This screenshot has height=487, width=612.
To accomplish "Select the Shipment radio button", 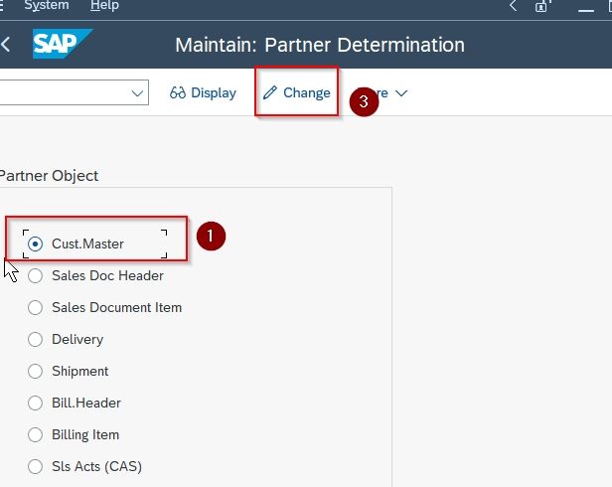I will click(35, 371).
